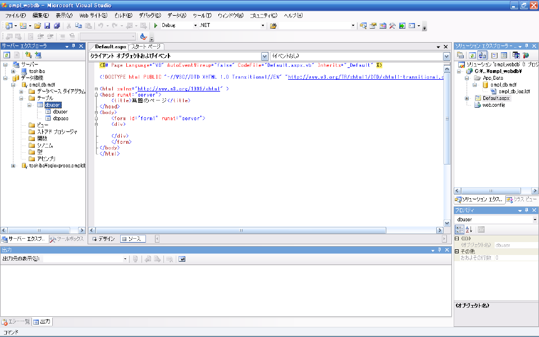Click the New Project toolbar icon
Screen dimensions: 539x337
pos(9,26)
